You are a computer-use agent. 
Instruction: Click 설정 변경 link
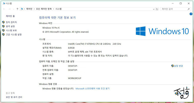(178, 66)
